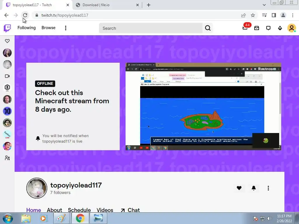Click the notification bell beside 'You will be notified'

38,139
